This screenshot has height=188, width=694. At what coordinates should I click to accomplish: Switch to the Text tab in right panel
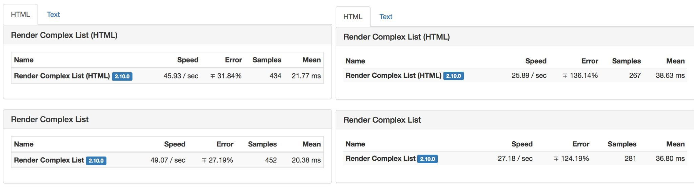385,17
